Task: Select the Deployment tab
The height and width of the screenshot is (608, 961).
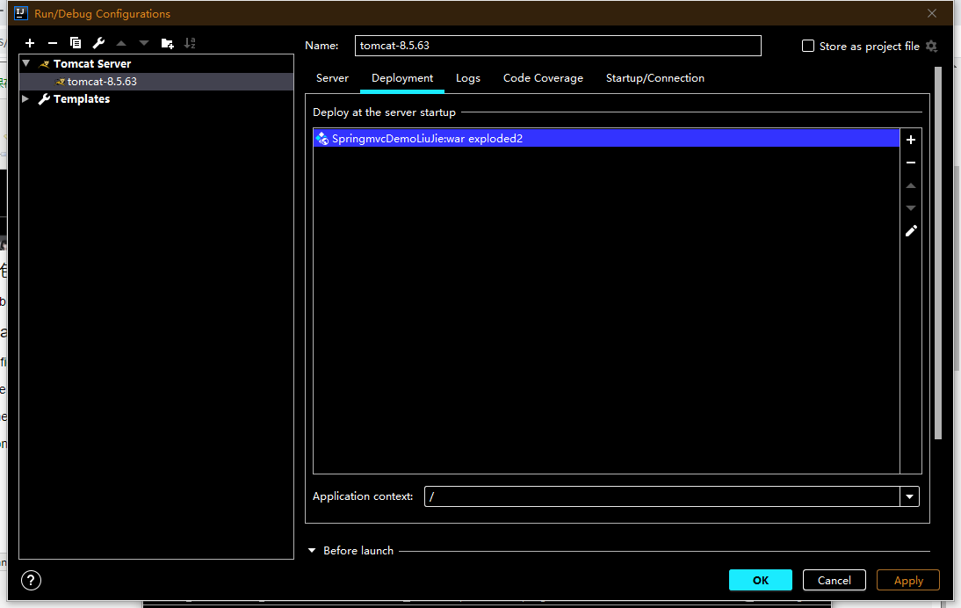Action: pos(402,78)
